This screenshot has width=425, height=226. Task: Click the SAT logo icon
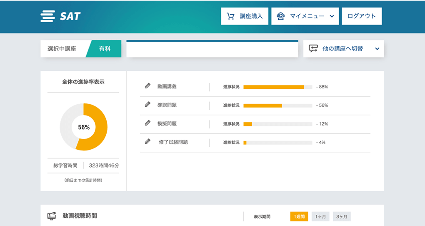(x=47, y=16)
